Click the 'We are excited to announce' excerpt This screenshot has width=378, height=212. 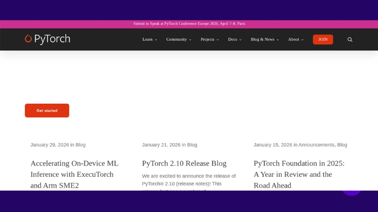[x=189, y=182]
